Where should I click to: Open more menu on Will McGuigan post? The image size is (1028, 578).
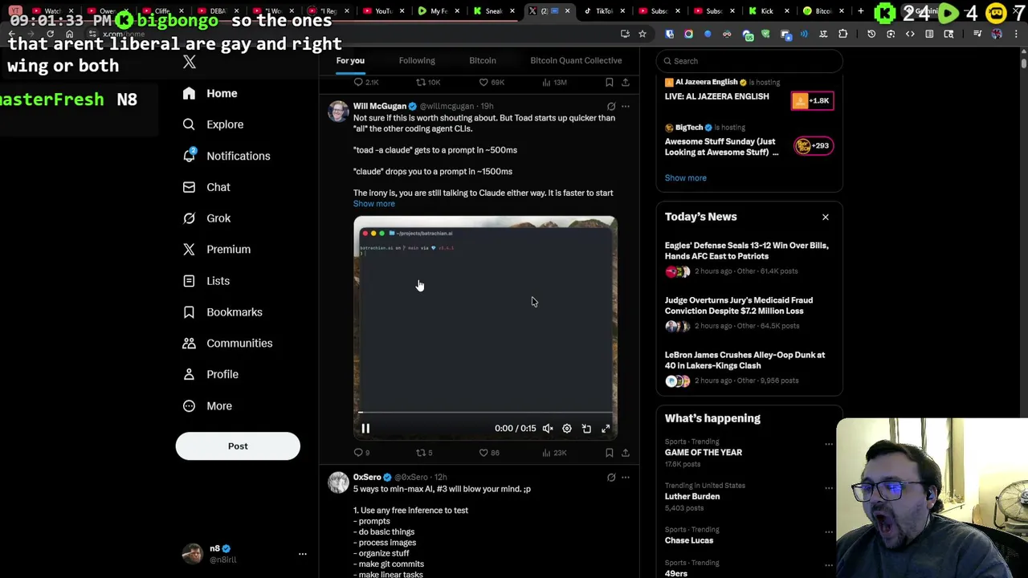626,106
